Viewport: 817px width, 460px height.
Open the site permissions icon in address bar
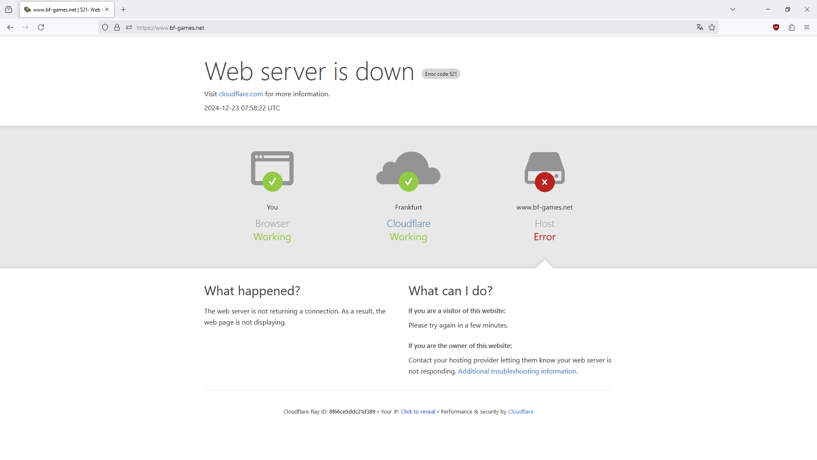coord(129,28)
